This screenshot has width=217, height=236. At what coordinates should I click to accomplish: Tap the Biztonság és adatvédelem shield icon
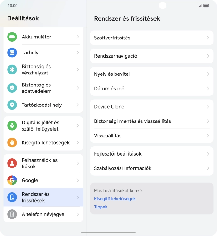[12, 88]
